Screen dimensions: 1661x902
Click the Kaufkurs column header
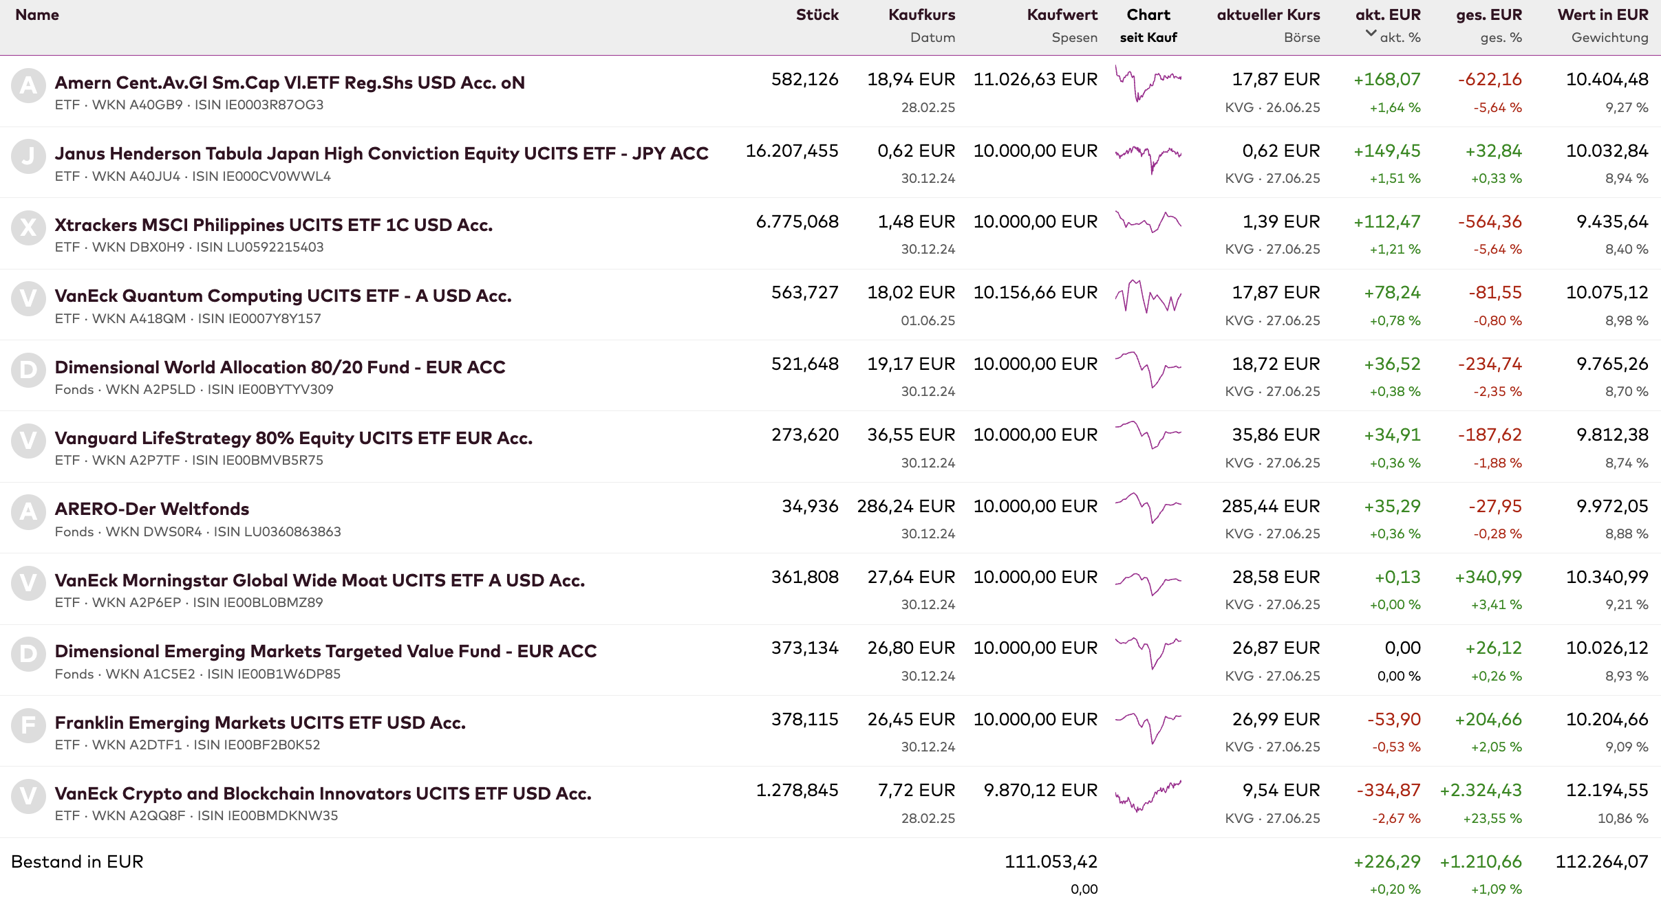[921, 15]
